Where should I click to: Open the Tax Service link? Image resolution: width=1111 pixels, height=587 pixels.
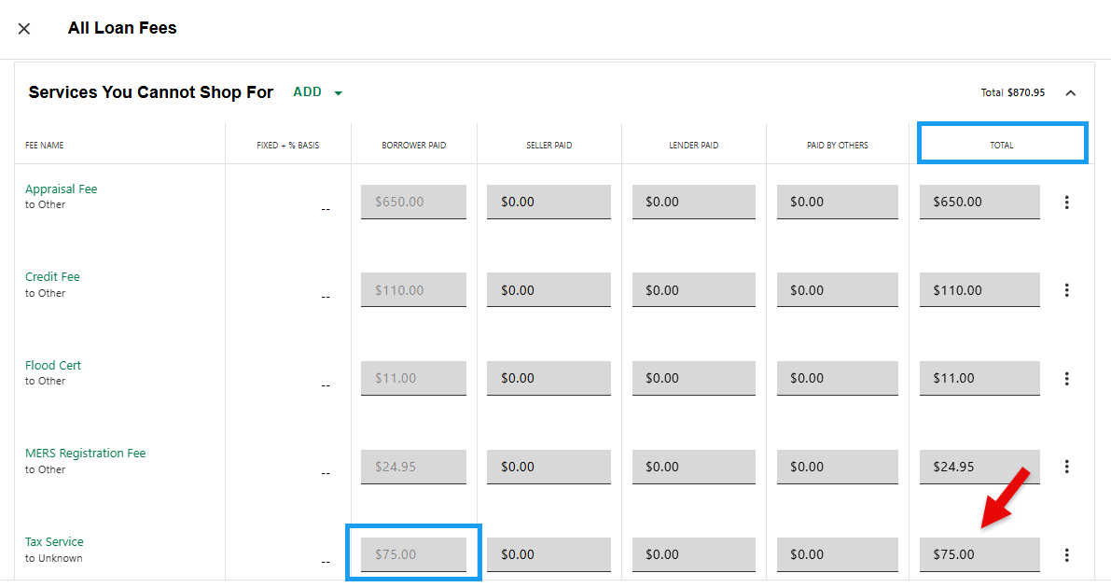pyautogui.click(x=54, y=541)
